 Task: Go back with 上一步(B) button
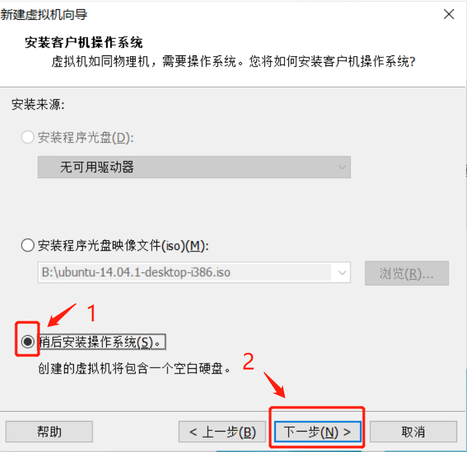[x=222, y=432]
